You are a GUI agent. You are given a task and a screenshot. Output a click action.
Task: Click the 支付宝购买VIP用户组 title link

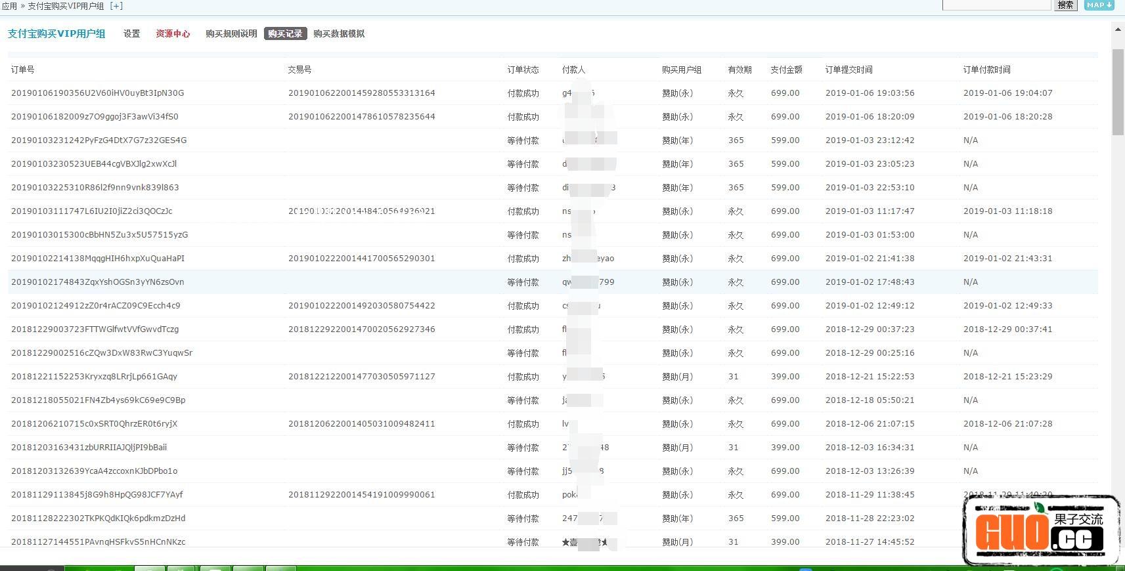(56, 33)
